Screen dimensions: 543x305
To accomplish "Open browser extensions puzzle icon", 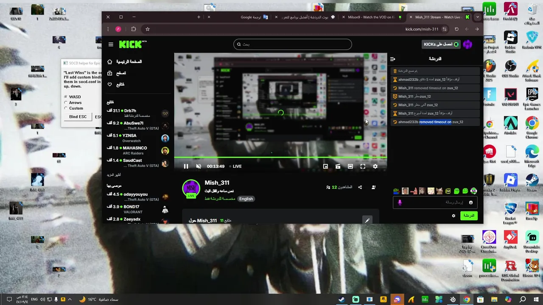I will [134, 29].
